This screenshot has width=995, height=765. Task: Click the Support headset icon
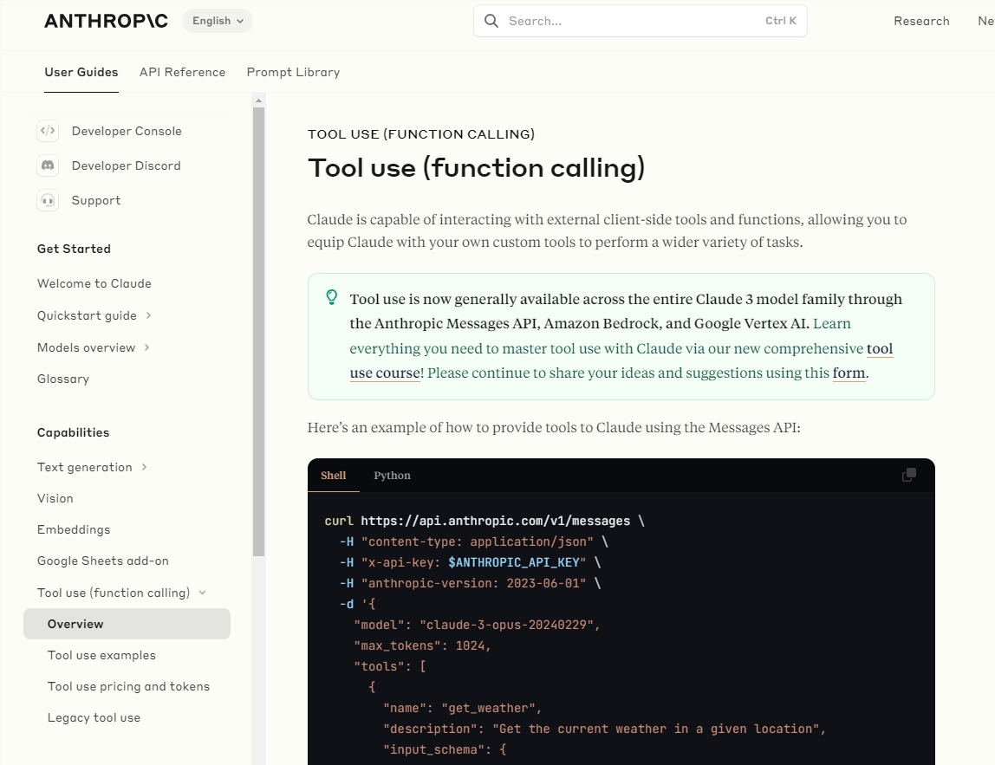point(48,200)
